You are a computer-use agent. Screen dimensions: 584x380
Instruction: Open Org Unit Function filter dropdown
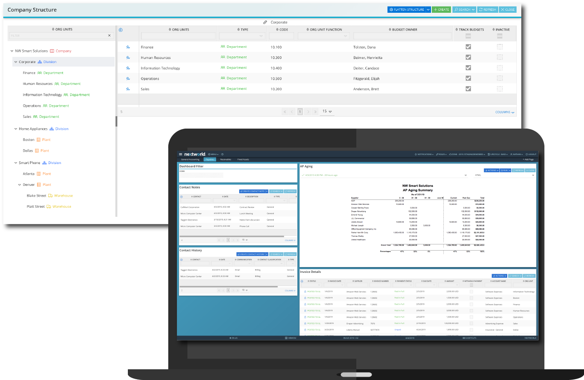click(345, 36)
